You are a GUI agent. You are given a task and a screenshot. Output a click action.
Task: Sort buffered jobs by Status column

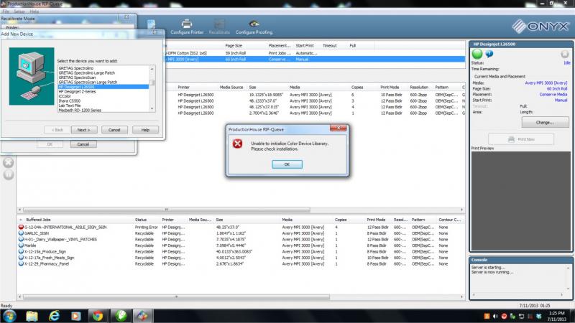click(x=141, y=220)
